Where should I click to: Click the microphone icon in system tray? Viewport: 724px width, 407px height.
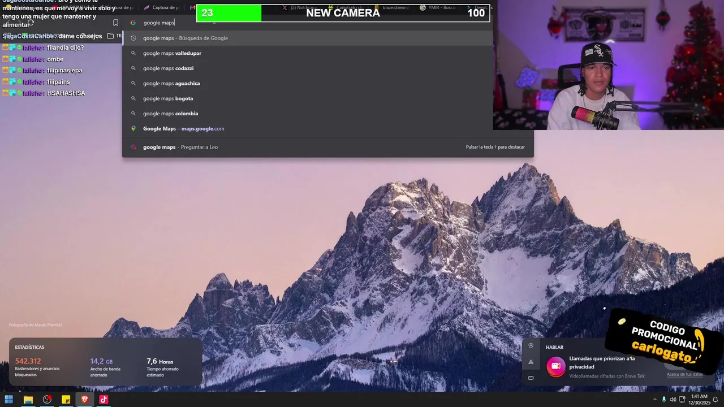click(x=664, y=400)
